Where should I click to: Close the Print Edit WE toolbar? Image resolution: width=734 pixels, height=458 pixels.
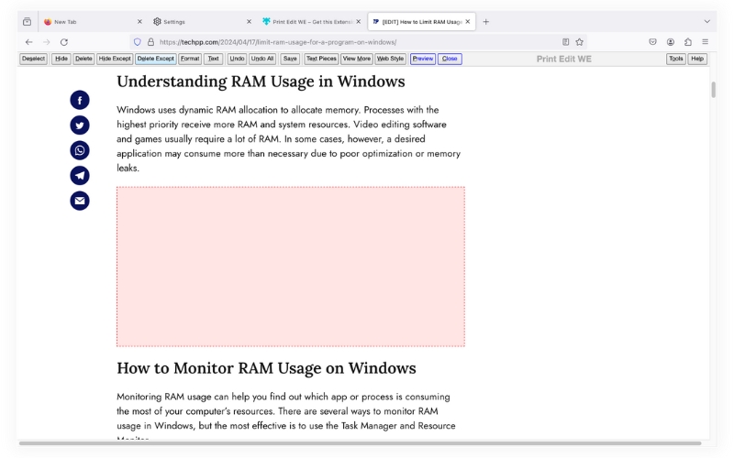tap(450, 59)
